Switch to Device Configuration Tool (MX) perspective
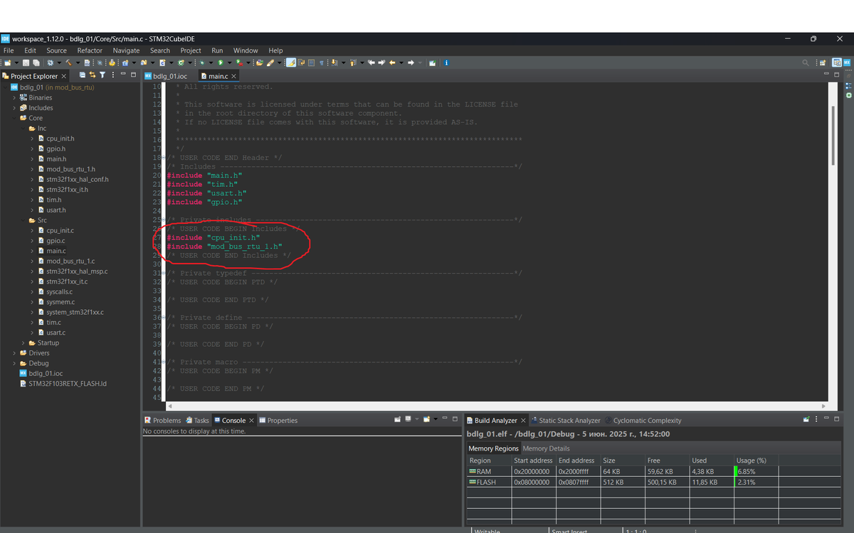The width and height of the screenshot is (854, 533). [847, 63]
